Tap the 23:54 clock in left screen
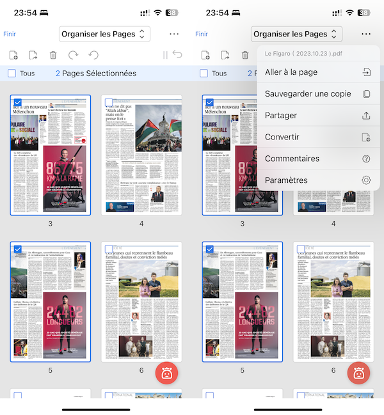The image size is (384, 415). coord(25,13)
